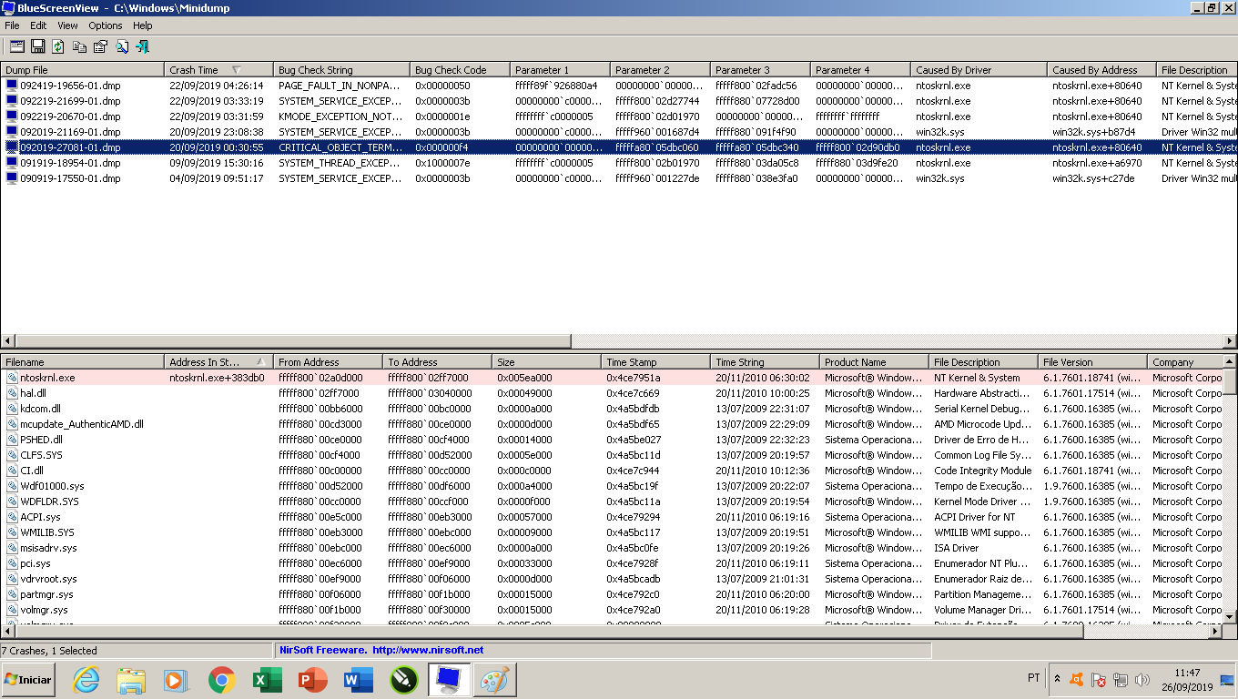The width and height of the screenshot is (1238, 699).
Task: Sort by Bug Check Code column header
Action: (x=460, y=69)
